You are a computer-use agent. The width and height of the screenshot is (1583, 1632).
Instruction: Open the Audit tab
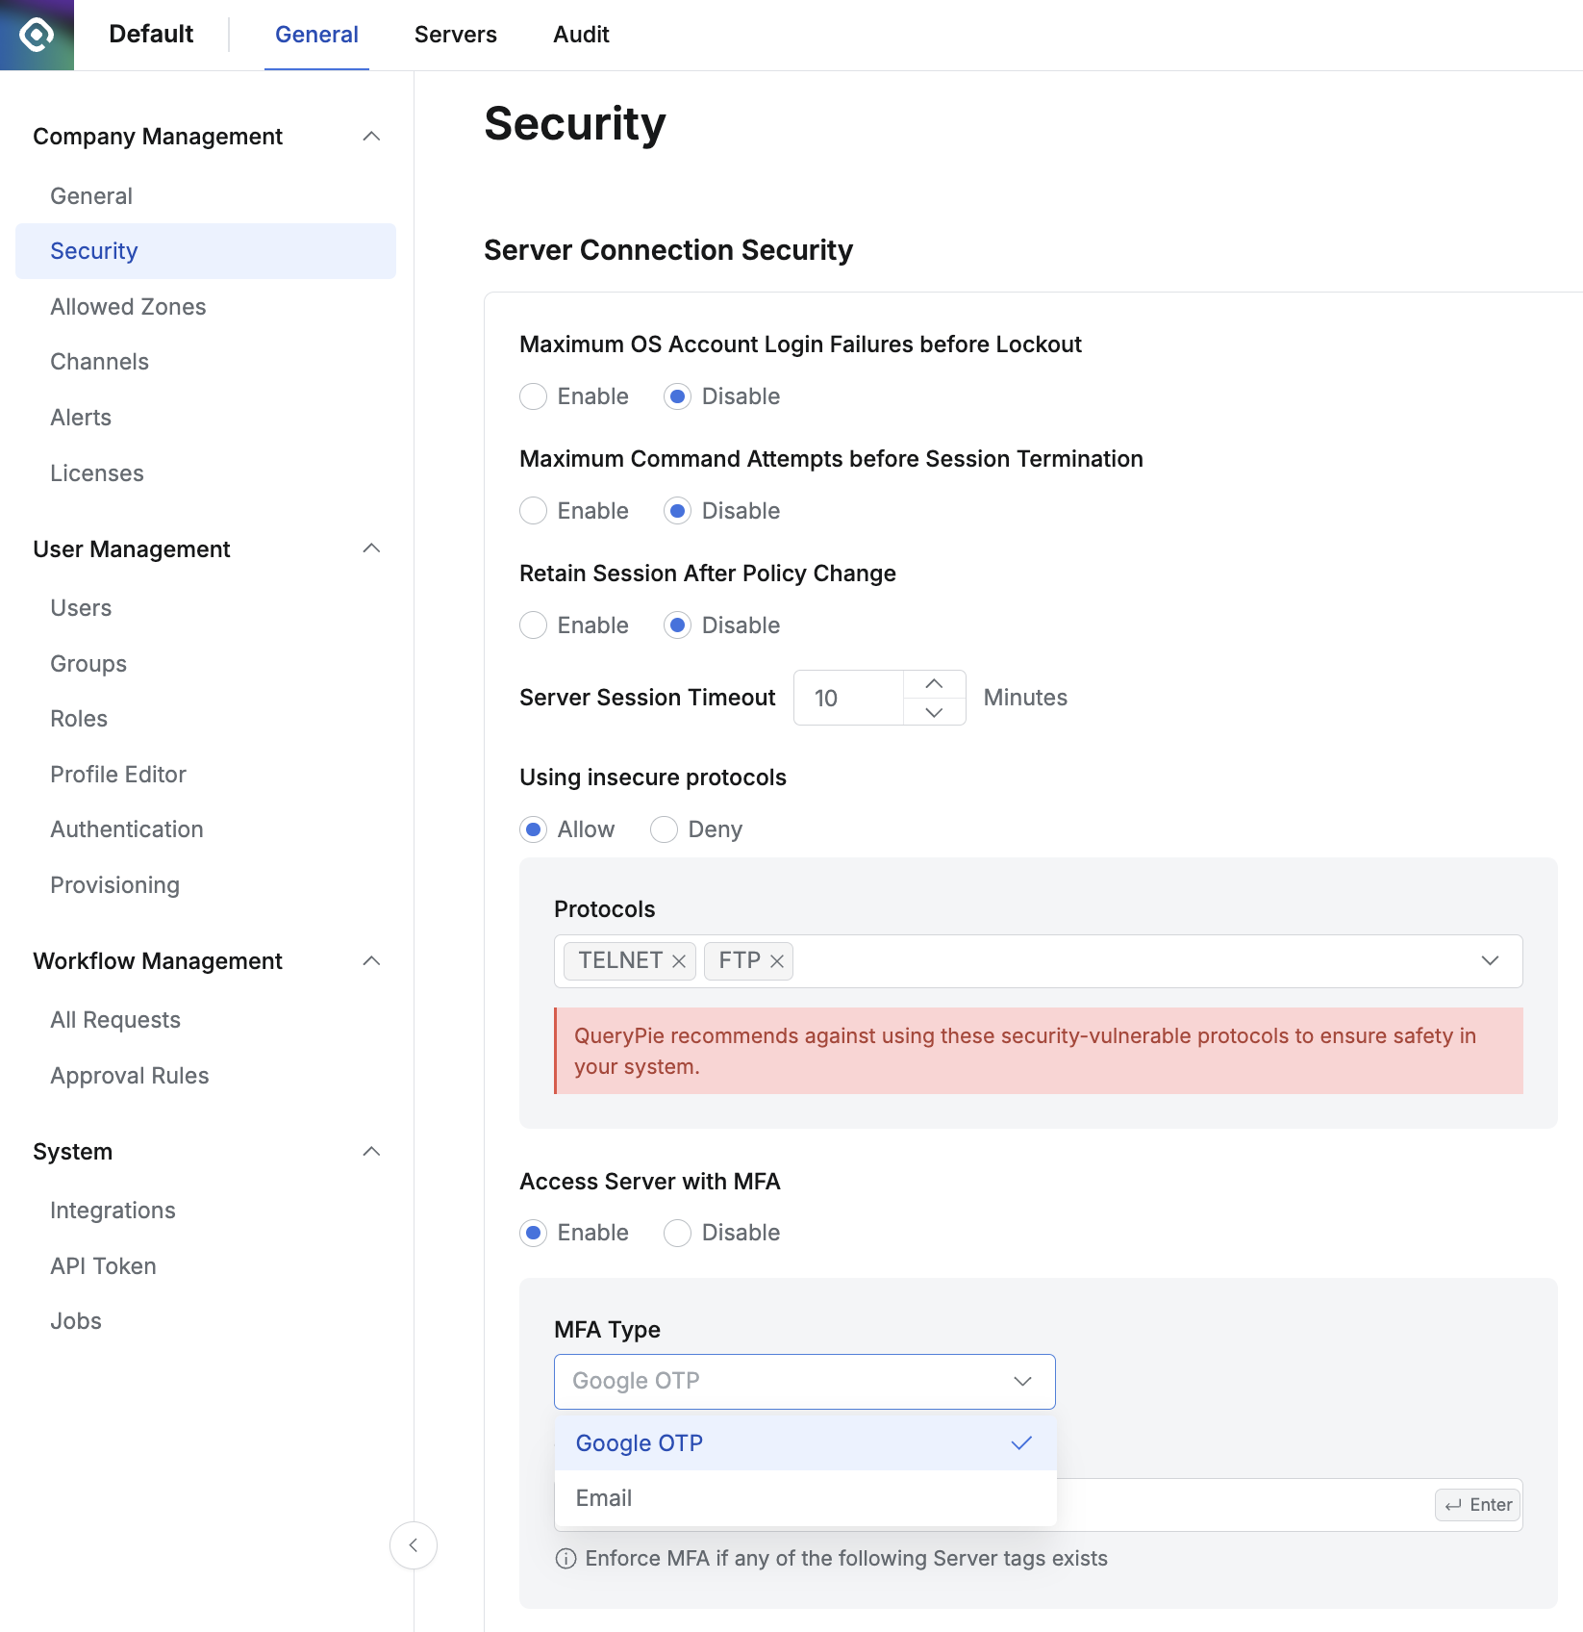[581, 35]
